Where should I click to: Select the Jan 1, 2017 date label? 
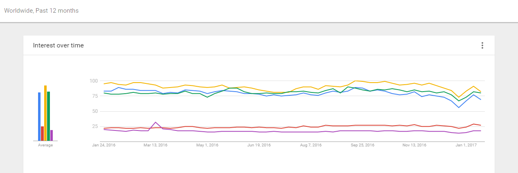[x=466, y=145]
